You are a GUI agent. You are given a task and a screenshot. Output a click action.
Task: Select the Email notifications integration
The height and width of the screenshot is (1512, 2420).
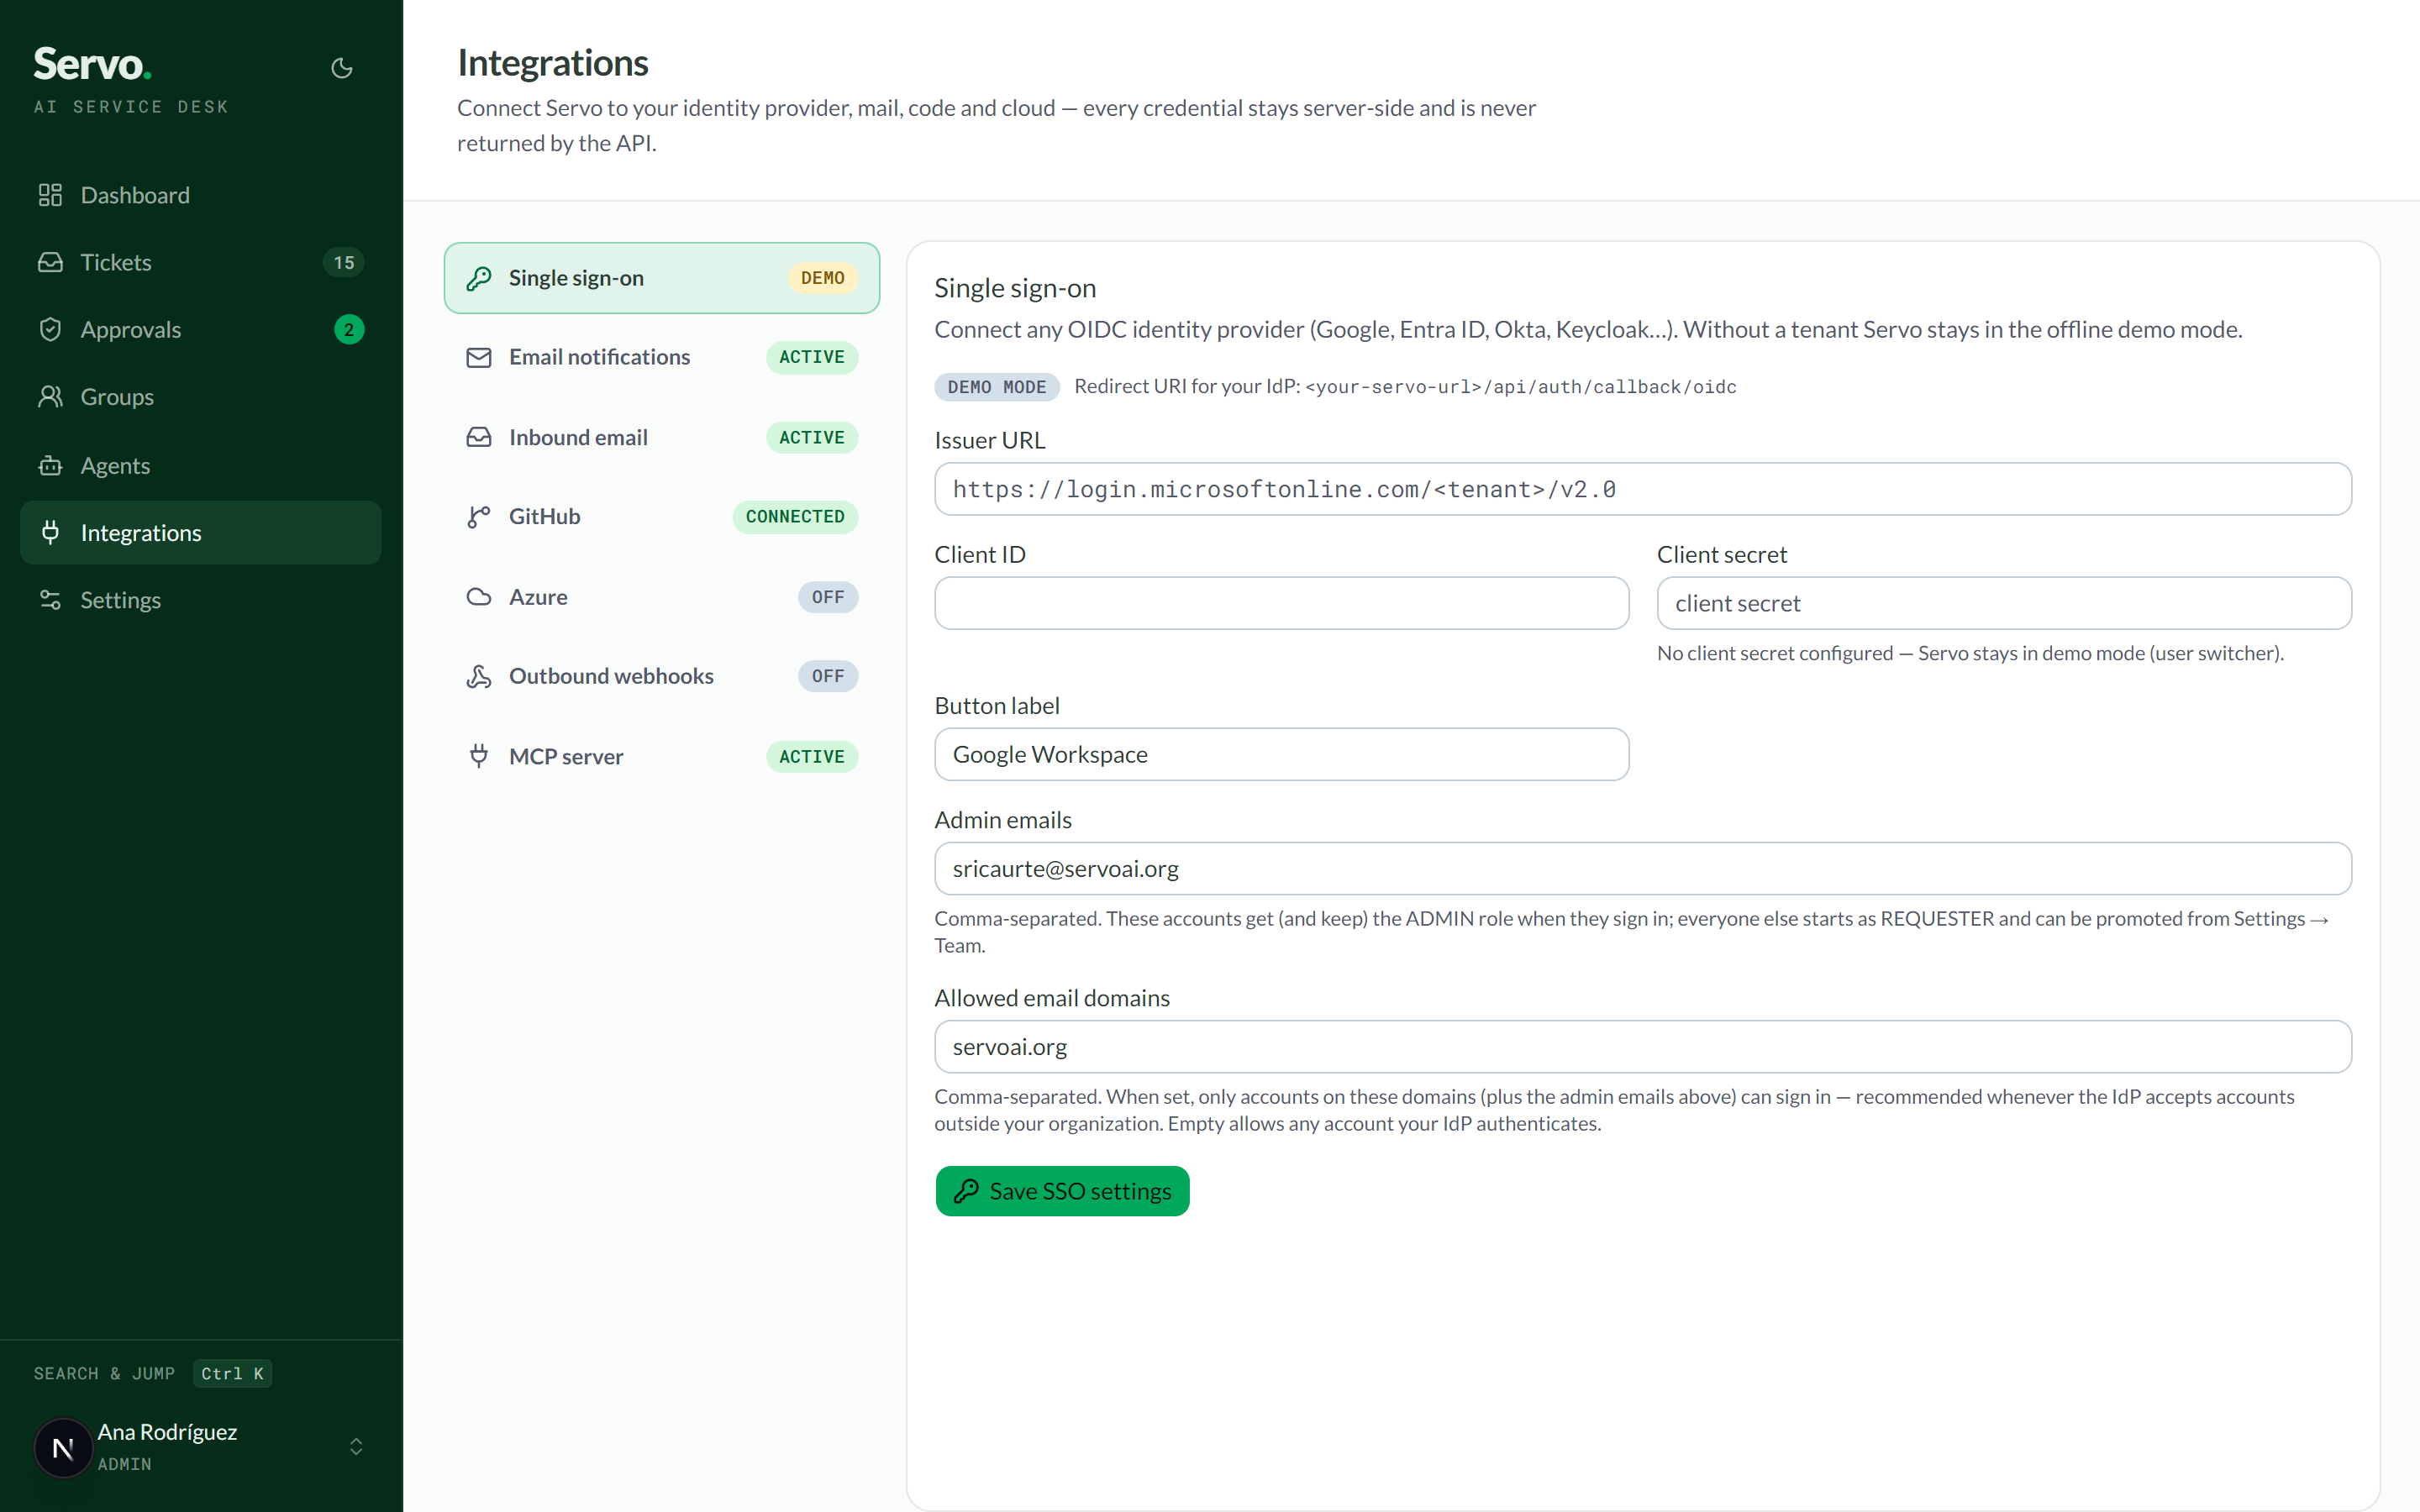pos(661,357)
